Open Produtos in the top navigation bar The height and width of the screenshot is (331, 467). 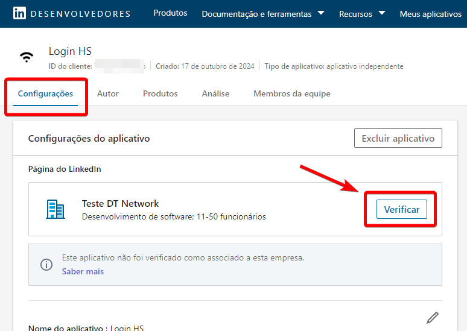point(170,13)
